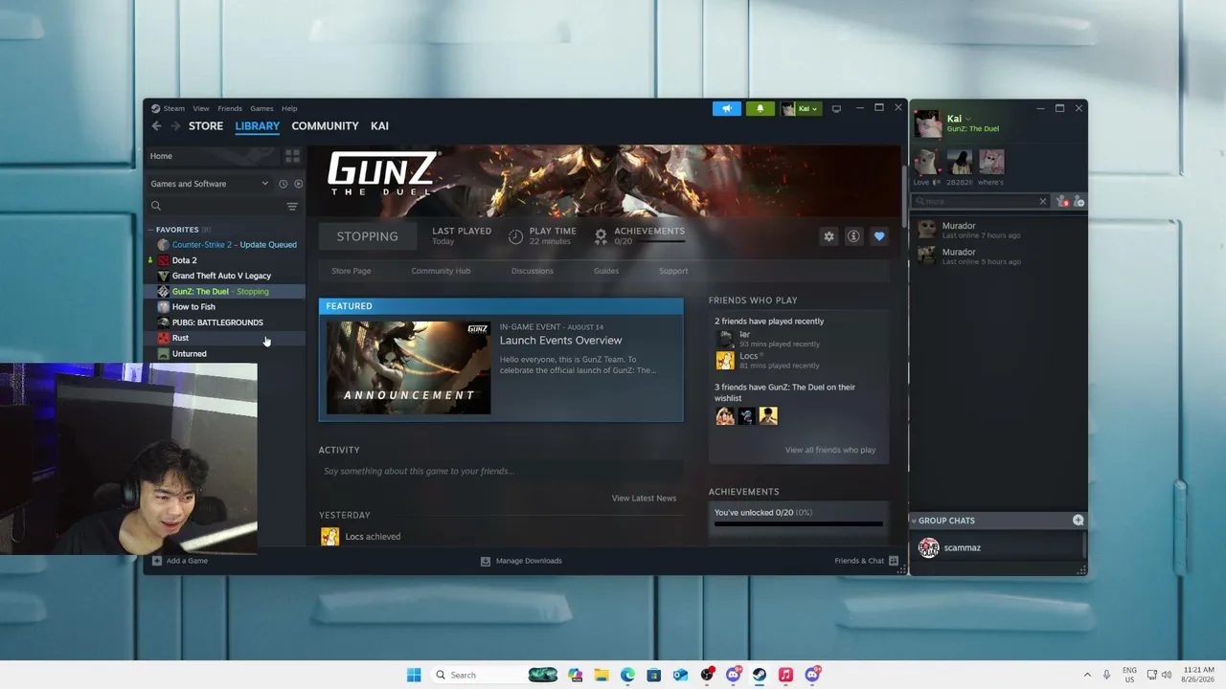The width and height of the screenshot is (1226, 689).
Task: Open the GunZ Guides link
Action: [606, 271]
